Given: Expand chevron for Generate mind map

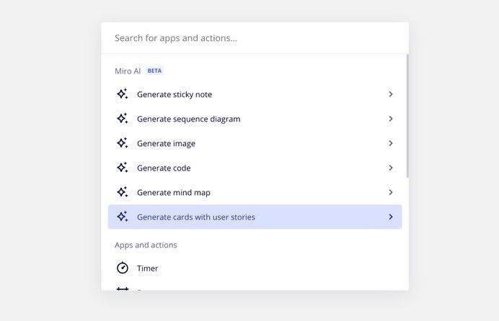Looking at the screenshot, I should [x=391, y=192].
